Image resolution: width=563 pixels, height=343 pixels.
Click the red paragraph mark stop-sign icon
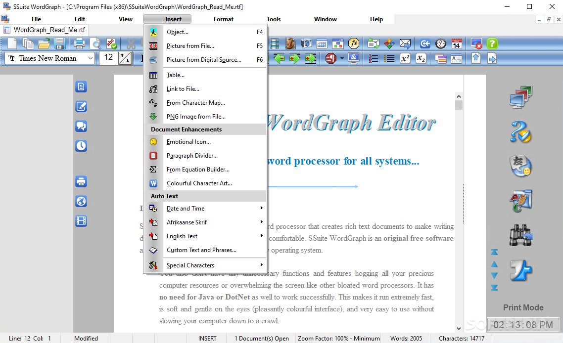(x=330, y=58)
